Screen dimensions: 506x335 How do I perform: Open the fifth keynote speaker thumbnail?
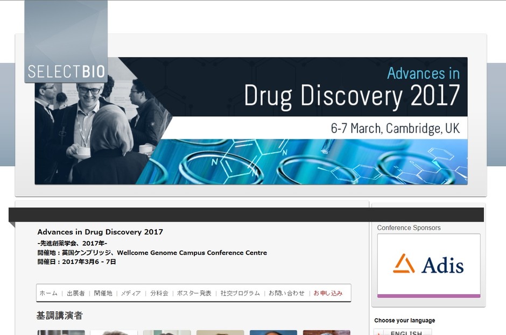[x=273, y=332]
